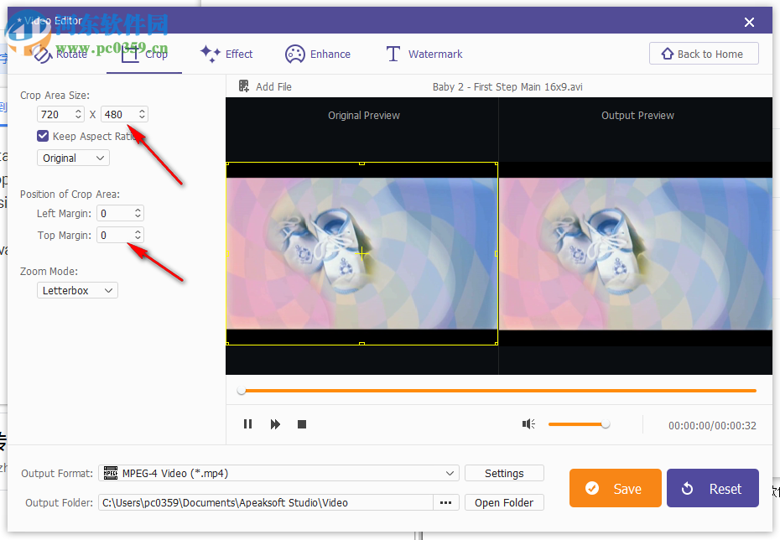Mute audio using the speaker icon

[528, 424]
